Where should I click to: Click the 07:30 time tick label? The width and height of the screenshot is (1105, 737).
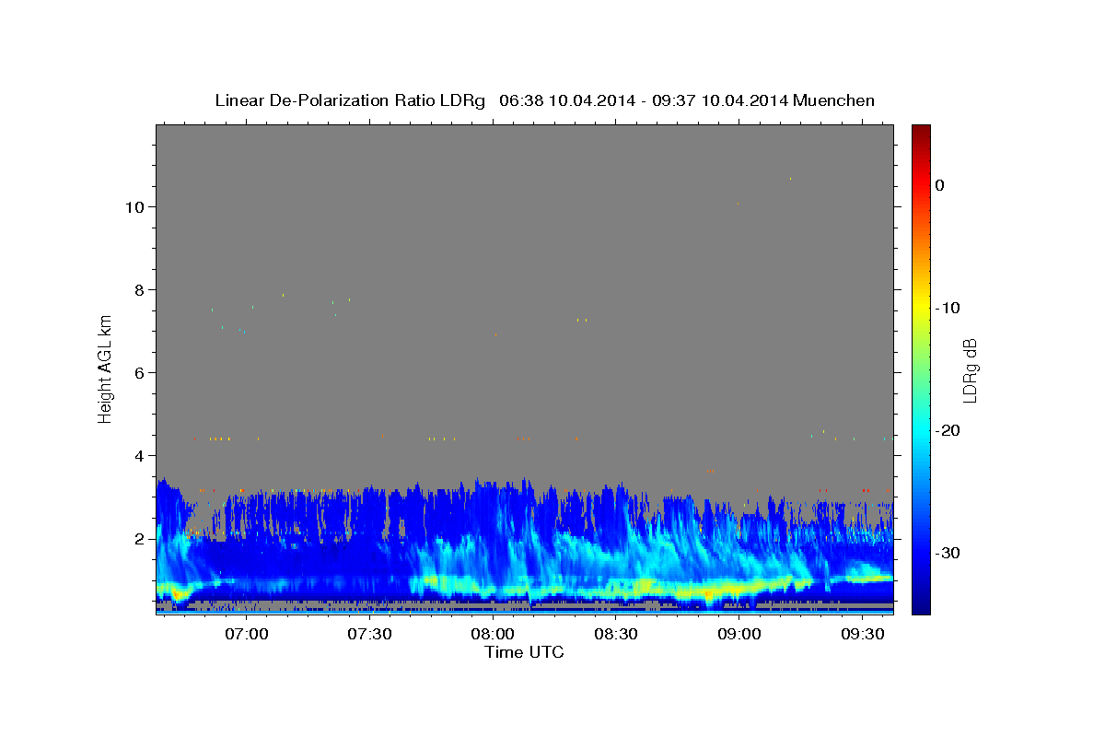click(x=369, y=635)
